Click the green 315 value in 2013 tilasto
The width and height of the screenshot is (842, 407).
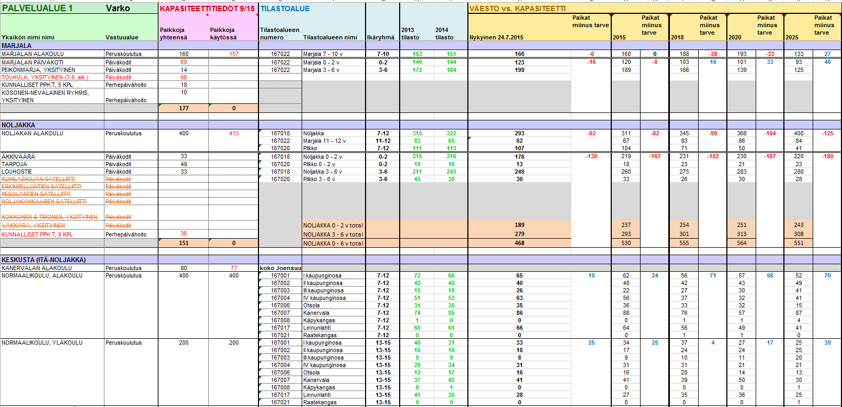click(x=417, y=133)
